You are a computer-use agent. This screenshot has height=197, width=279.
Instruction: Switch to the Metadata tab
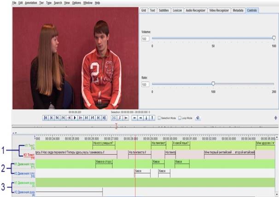[x=238, y=10]
